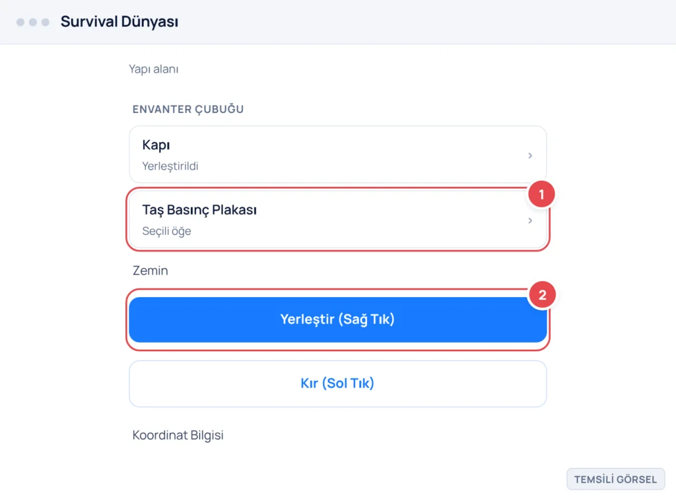The image size is (676, 499).
Task: Select the Taş Basınç Plakası item
Action: tap(337, 220)
